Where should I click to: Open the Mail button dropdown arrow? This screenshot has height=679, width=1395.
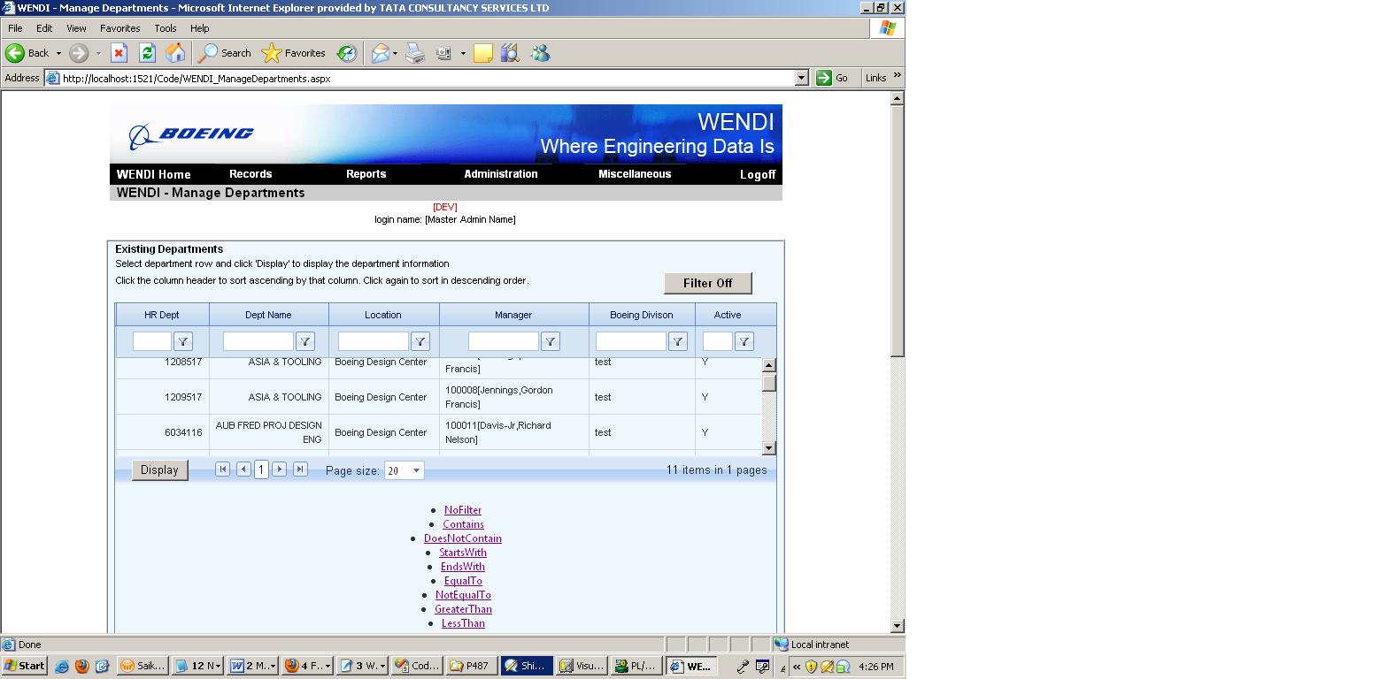tap(395, 53)
